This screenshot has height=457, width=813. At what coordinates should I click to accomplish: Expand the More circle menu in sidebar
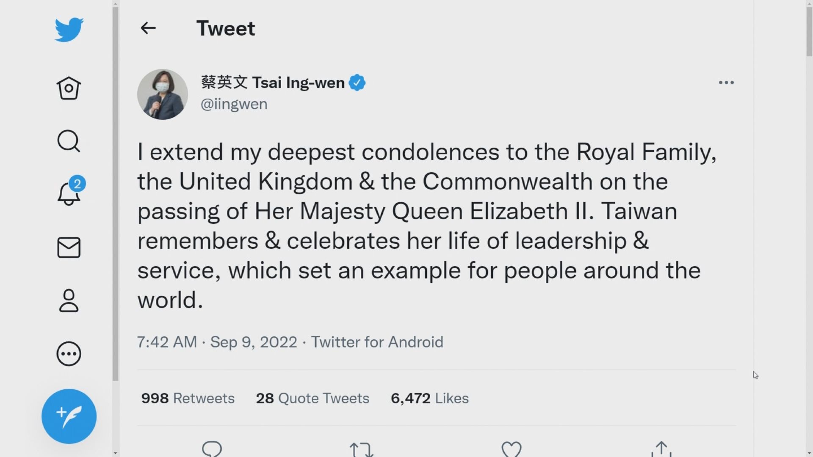pyautogui.click(x=69, y=354)
